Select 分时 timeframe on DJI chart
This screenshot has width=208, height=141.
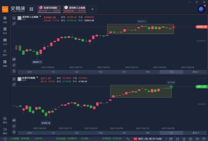(x=30, y=72)
